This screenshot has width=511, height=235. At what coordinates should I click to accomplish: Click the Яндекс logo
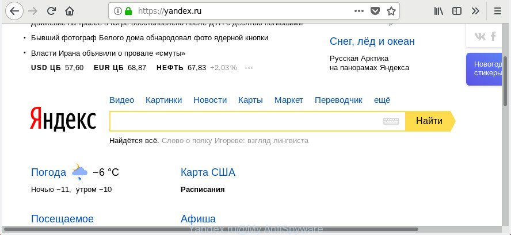(63, 119)
